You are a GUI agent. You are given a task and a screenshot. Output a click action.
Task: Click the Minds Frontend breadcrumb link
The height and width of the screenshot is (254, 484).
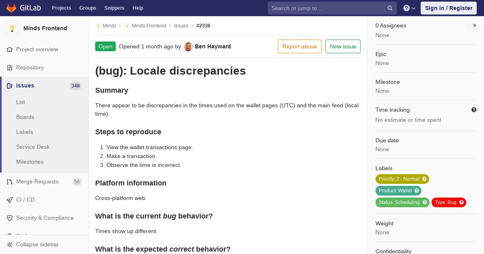click(x=149, y=26)
